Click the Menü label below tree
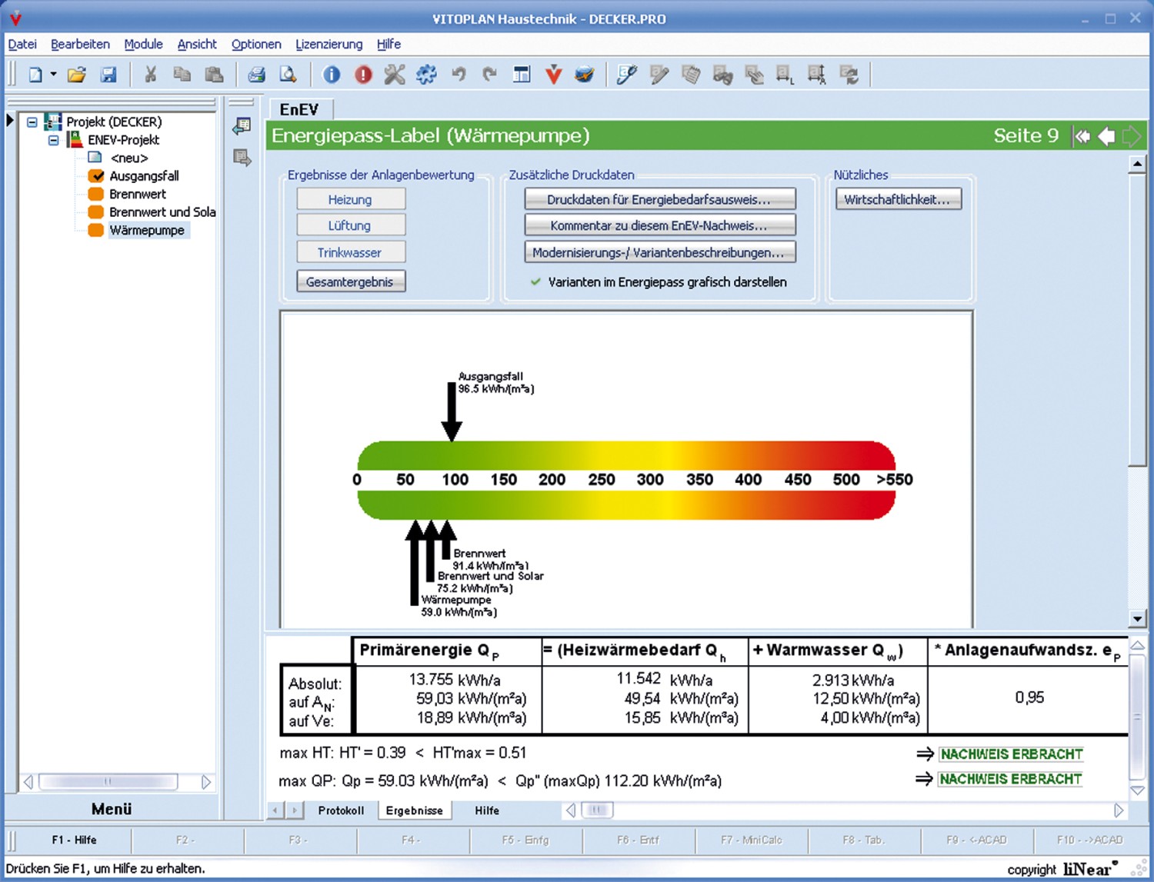The height and width of the screenshot is (882, 1154). (x=112, y=809)
